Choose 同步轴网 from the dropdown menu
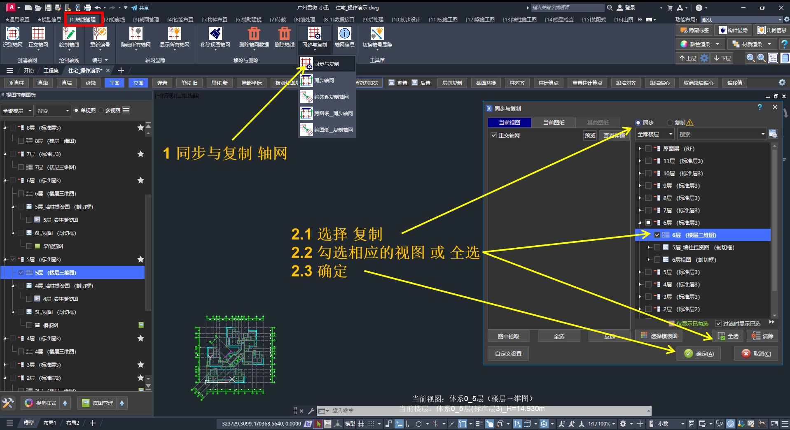 (x=327, y=81)
